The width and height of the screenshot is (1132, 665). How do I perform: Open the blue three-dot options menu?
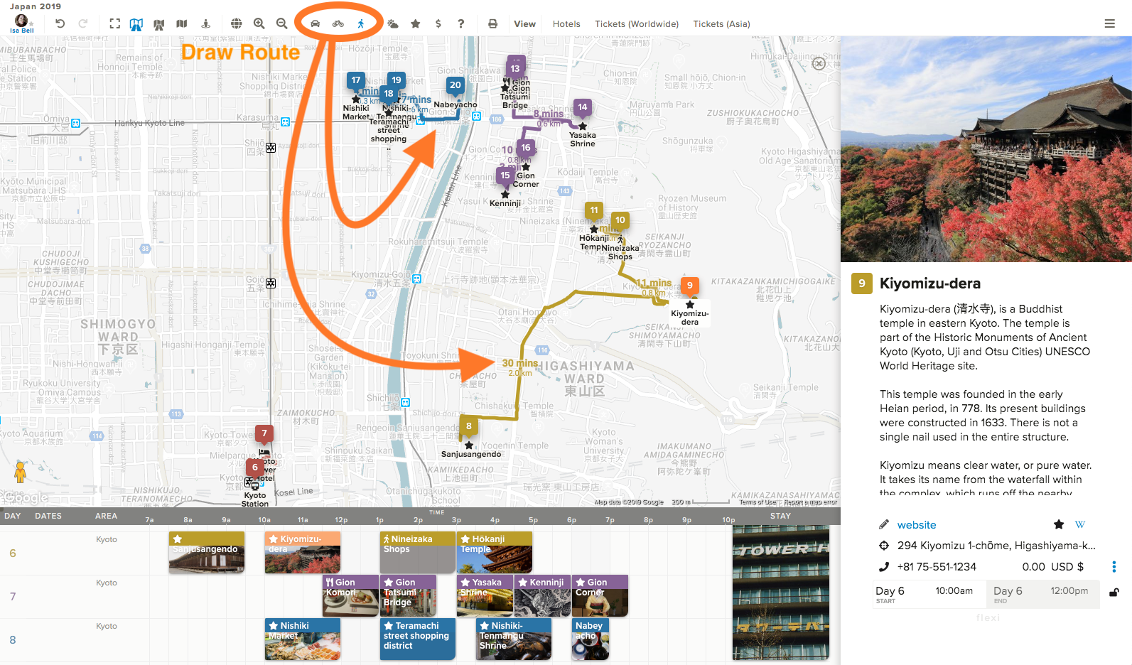point(1114,567)
